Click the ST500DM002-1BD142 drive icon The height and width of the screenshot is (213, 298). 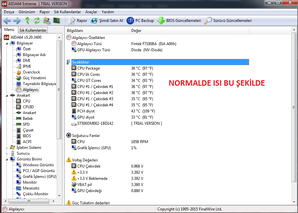point(74,123)
